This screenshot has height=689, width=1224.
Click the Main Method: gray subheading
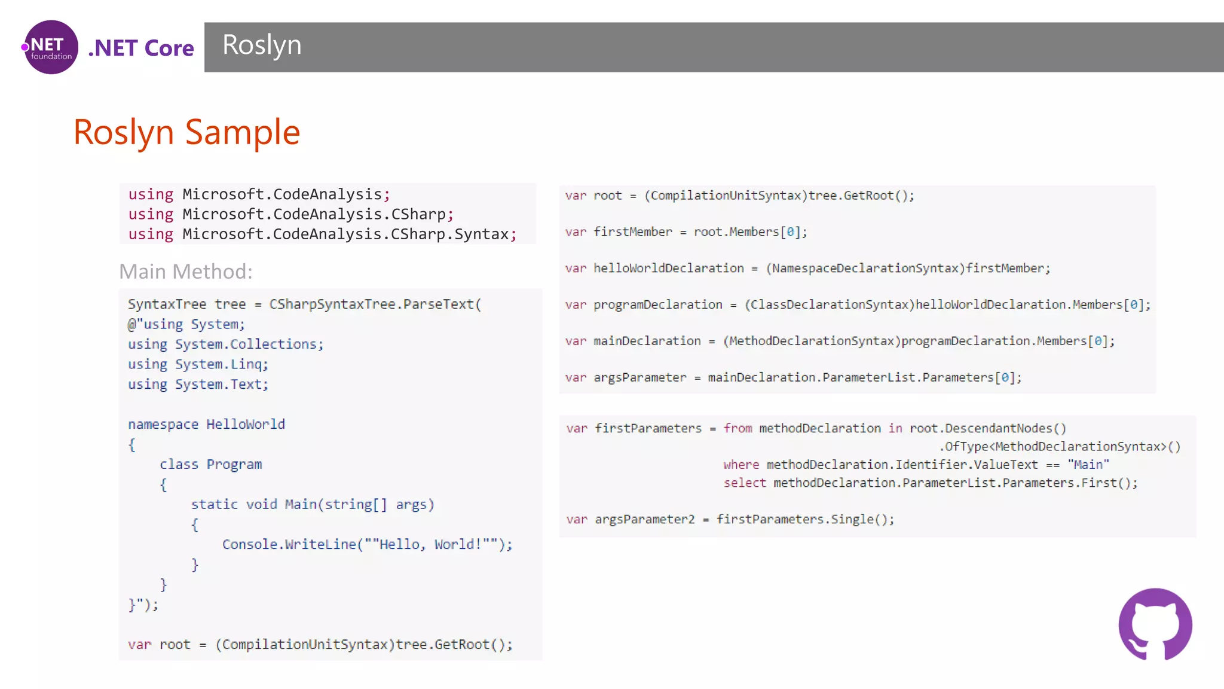tap(186, 272)
